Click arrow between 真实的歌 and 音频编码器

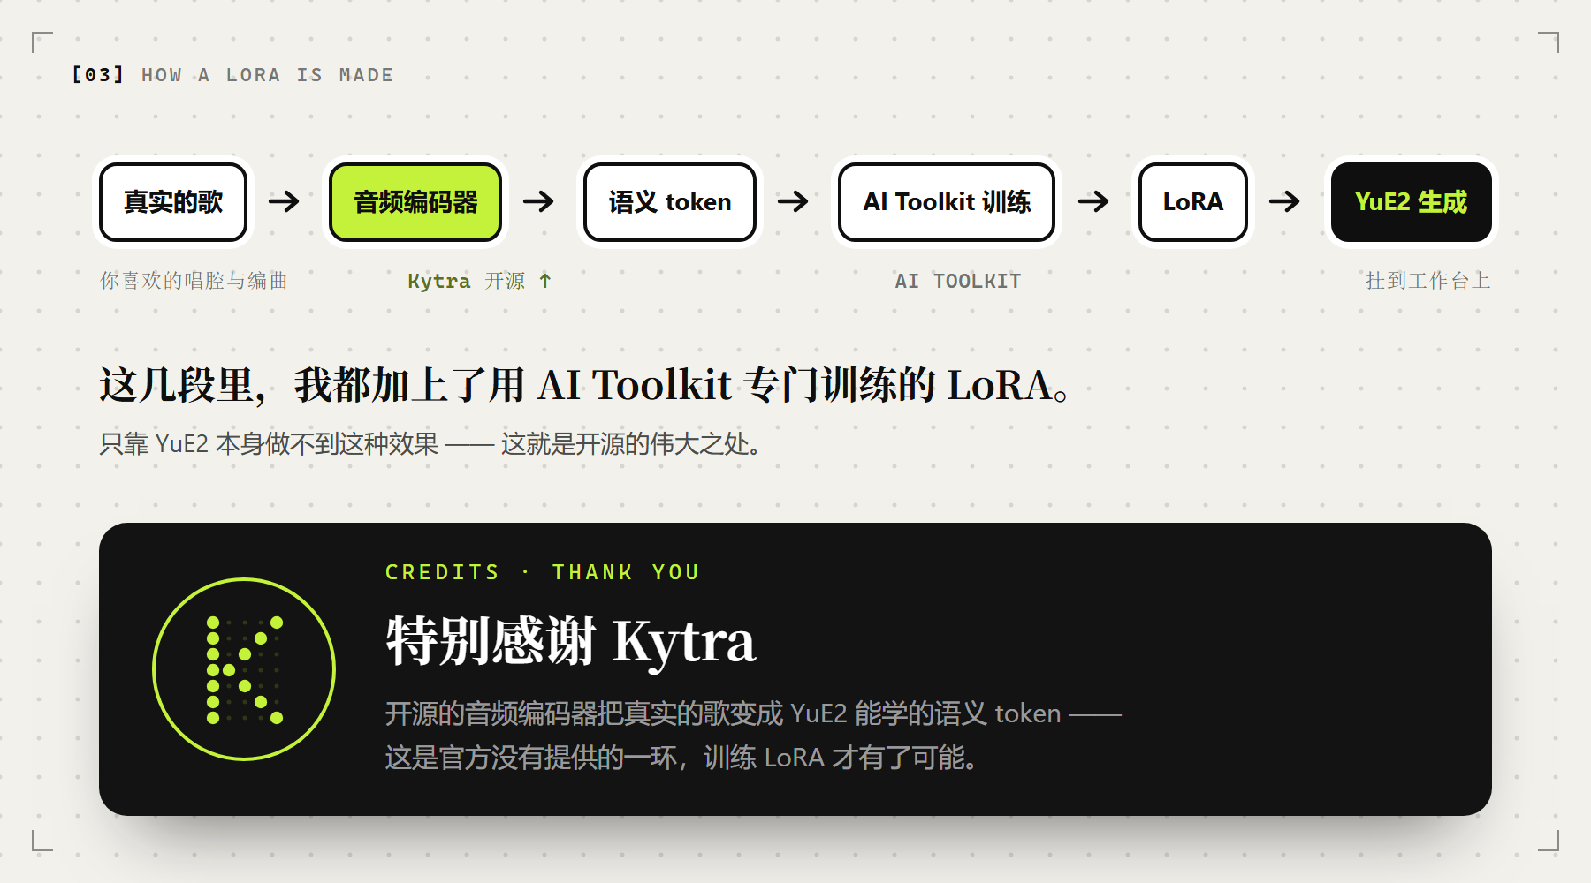click(x=284, y=202)
